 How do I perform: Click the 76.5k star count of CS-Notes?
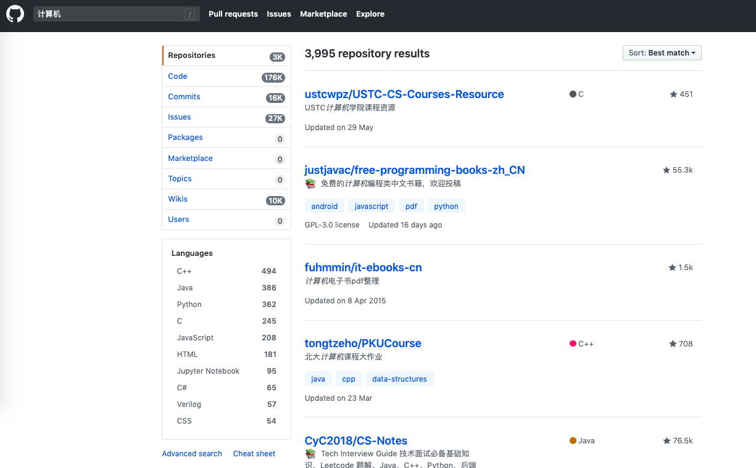[x=683, y=441]
